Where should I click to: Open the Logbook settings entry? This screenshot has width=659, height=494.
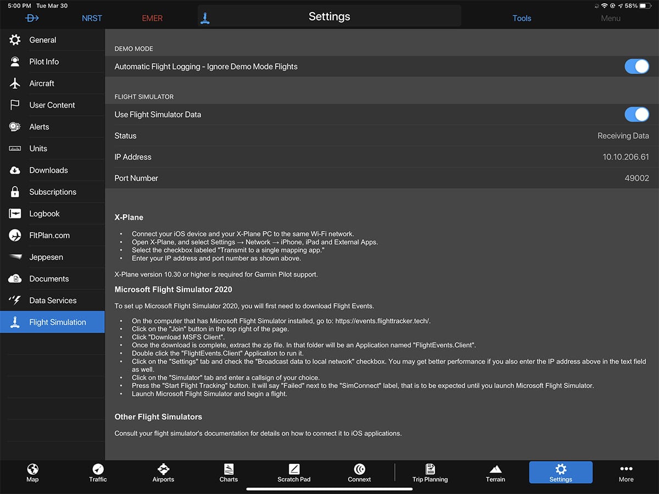point(52,214)
